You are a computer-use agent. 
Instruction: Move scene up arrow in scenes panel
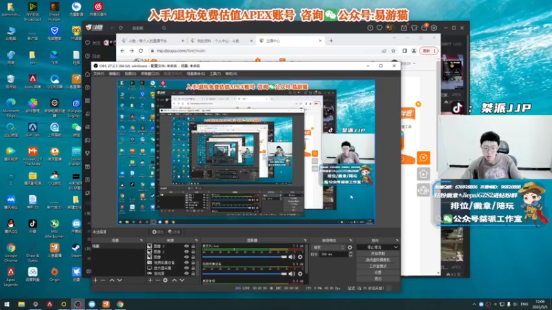pos(112,280)
